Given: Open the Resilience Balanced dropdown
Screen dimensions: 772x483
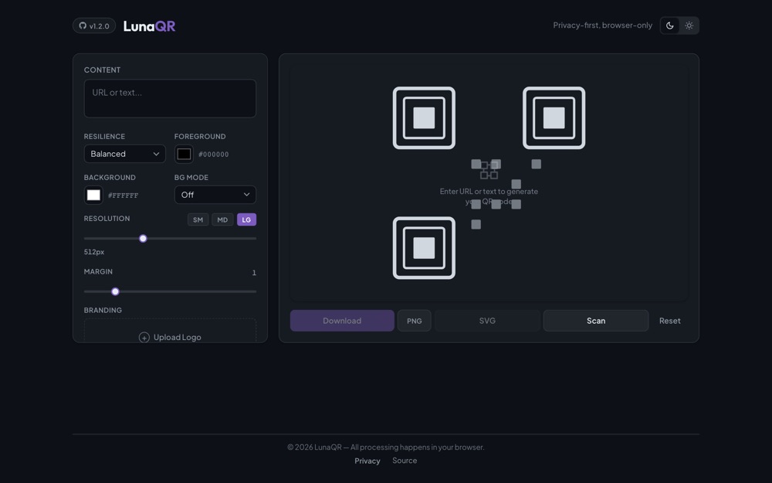Looking at the screenshot, I should 124,154.
